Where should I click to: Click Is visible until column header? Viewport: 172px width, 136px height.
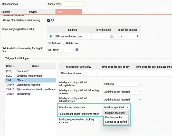[x=103, y=30]
